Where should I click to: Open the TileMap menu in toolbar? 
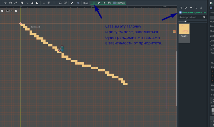(x=119, y=3)
